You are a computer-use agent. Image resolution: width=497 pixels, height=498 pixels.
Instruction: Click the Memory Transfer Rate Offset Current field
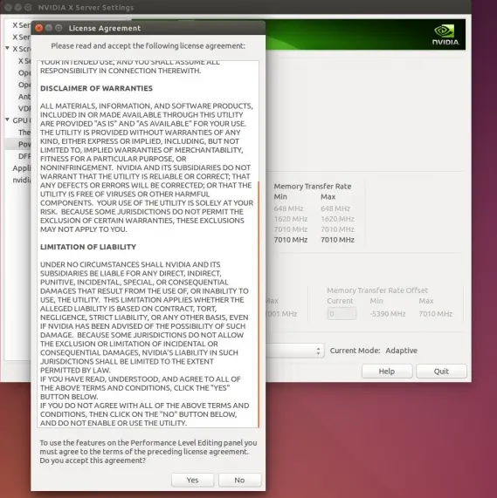point(342,313)
